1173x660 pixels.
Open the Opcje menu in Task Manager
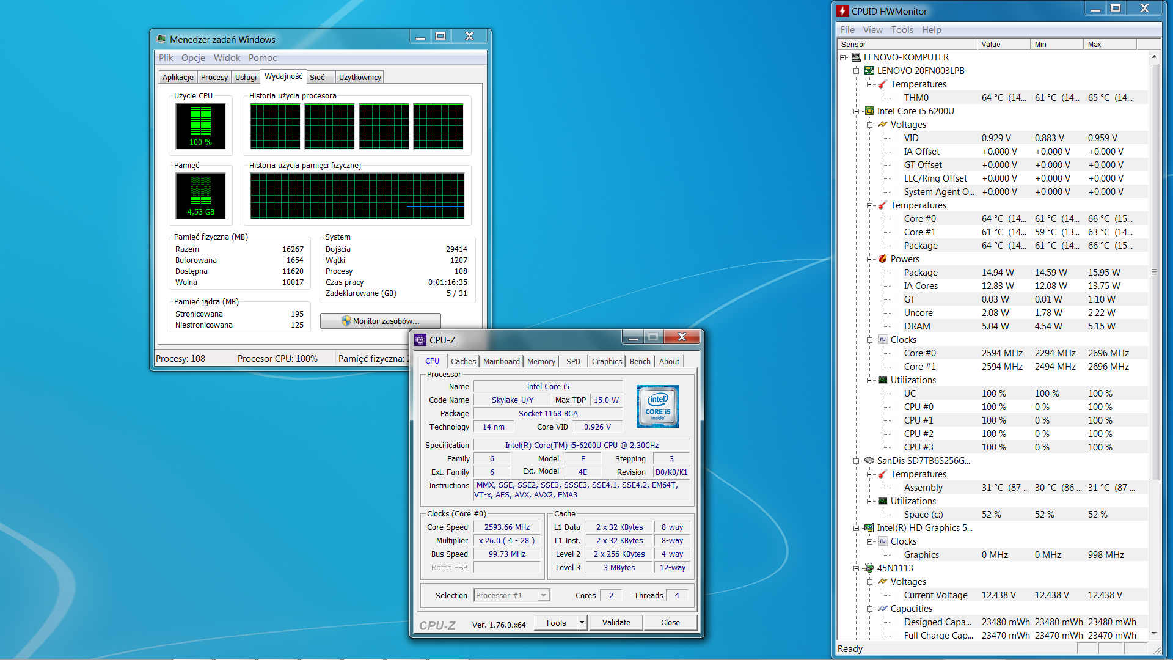[193, 58]
